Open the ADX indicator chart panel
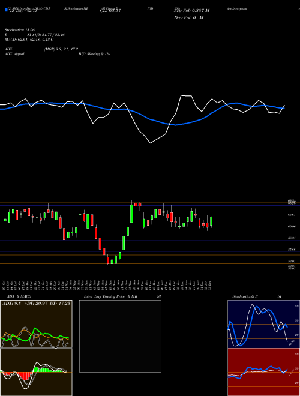The height and width of the screenshot is (396, 300). [x=36, y=324]
